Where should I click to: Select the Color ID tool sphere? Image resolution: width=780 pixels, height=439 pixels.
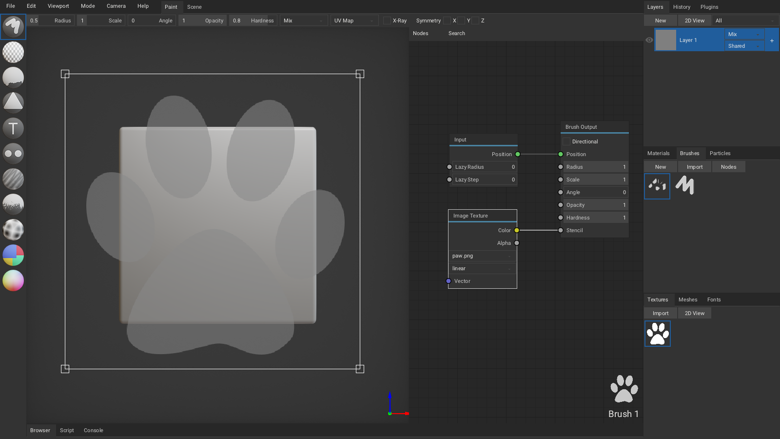pyautogui.click(x=13, y=255)
